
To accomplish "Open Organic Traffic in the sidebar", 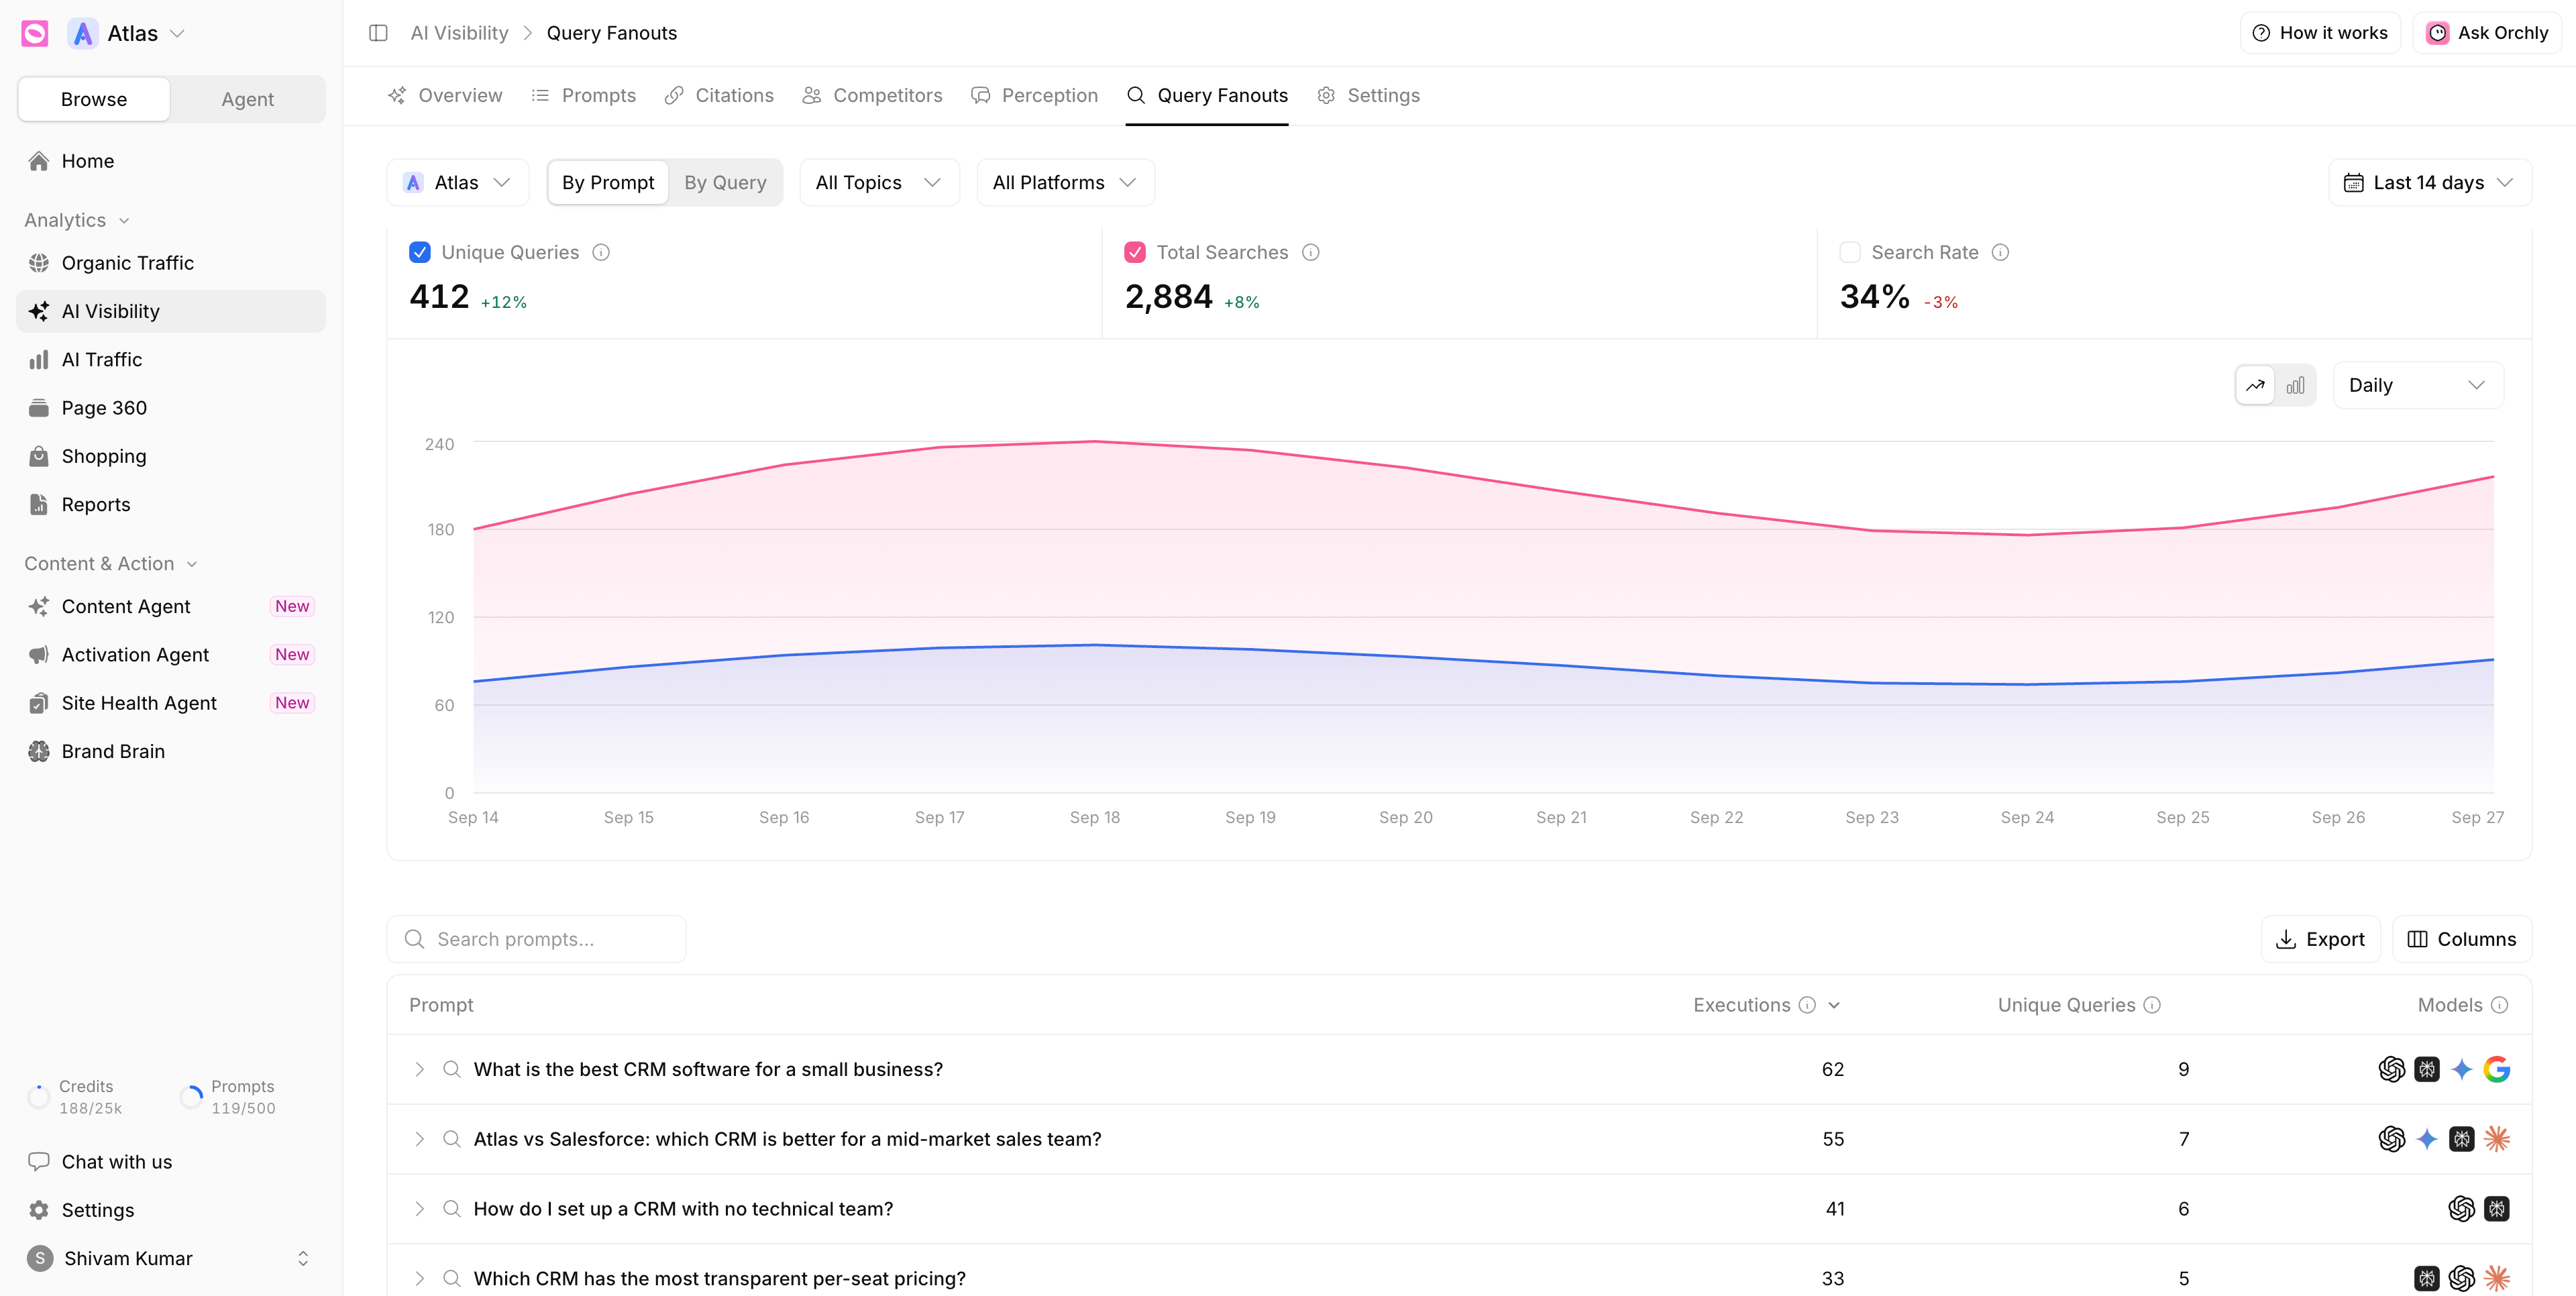I will [171, 263].
